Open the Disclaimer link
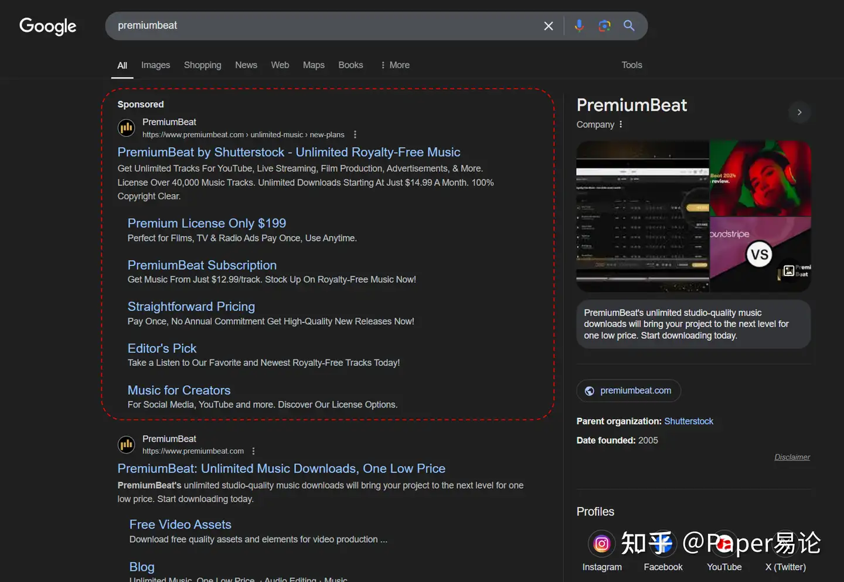This screenshot has width=844, height=582. (x=792, y=457)
